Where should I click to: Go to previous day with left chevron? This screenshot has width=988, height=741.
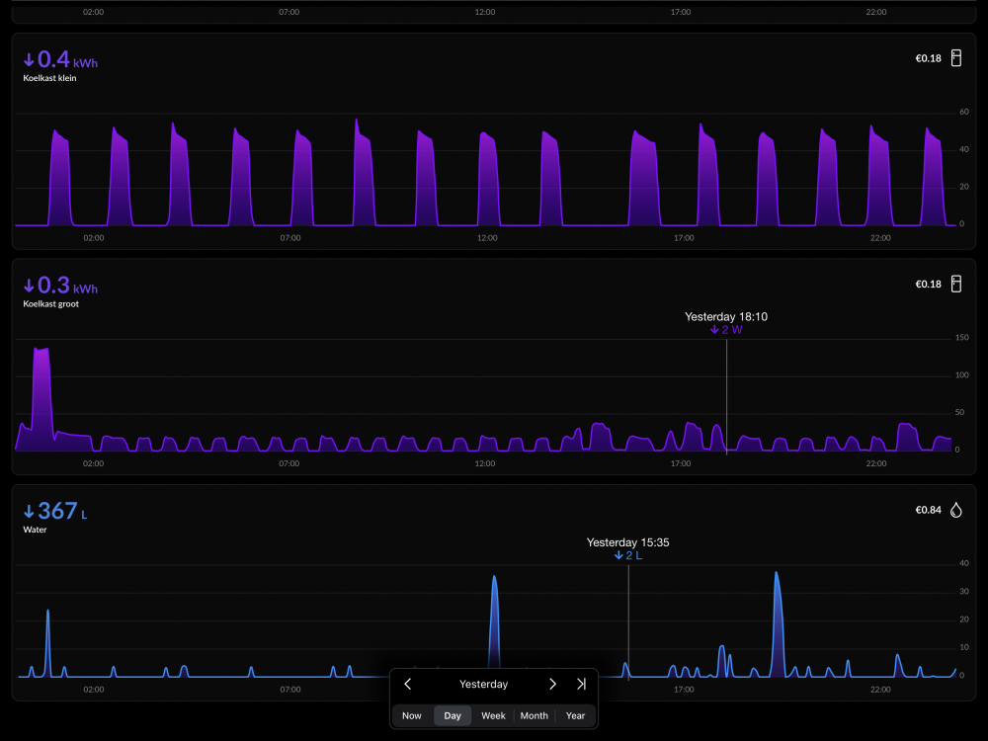click(x=408, y=684)
